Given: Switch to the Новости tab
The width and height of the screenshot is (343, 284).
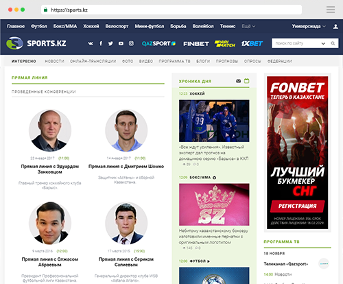Looking at the screenshot, I should point(54,61).
